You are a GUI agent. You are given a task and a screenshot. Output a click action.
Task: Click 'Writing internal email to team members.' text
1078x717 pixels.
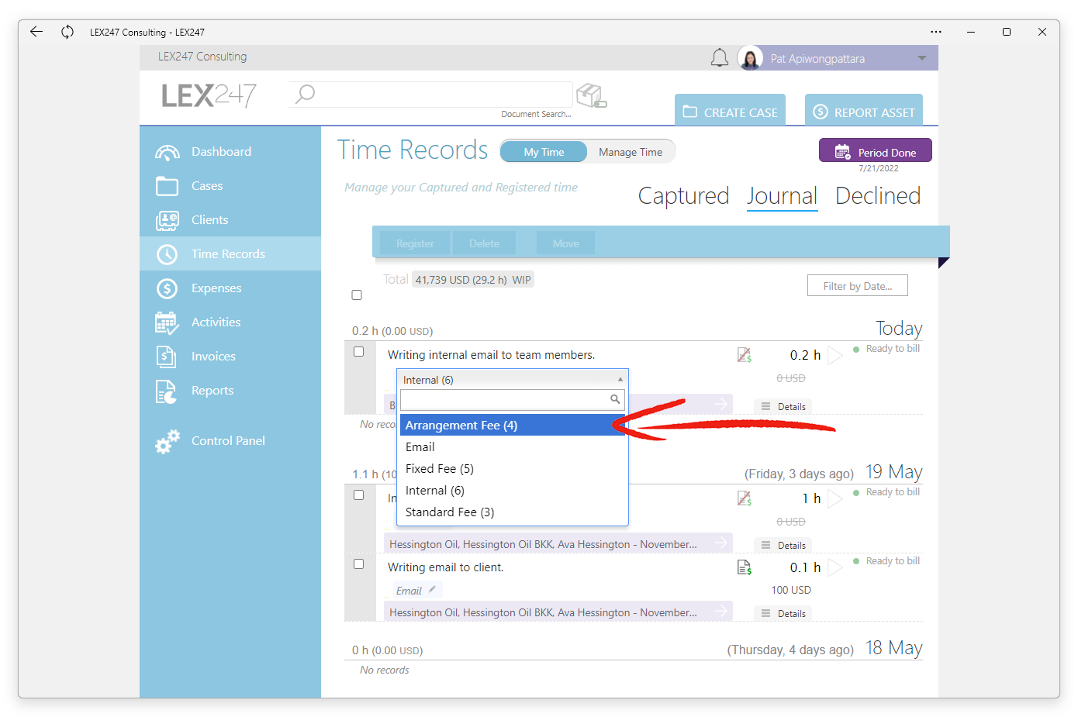(491, 355)
